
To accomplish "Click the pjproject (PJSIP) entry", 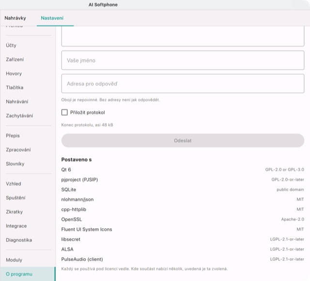I will click(183, 179).
